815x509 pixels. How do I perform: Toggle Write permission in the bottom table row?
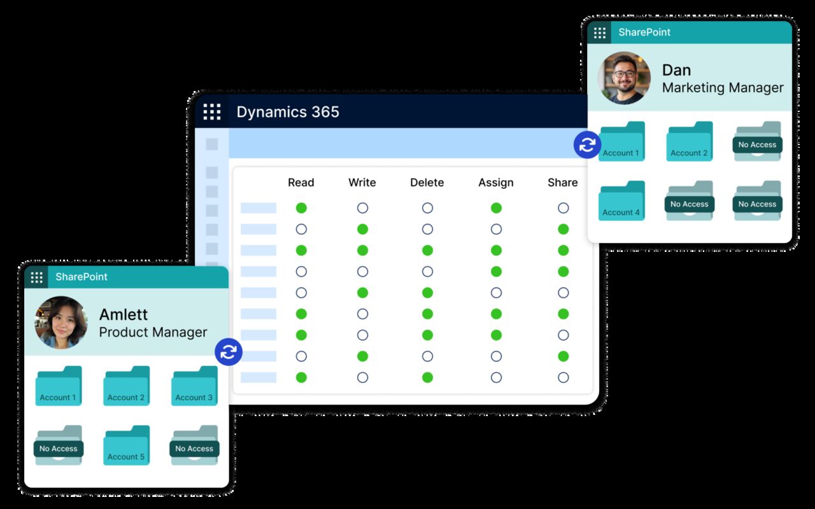362,377
